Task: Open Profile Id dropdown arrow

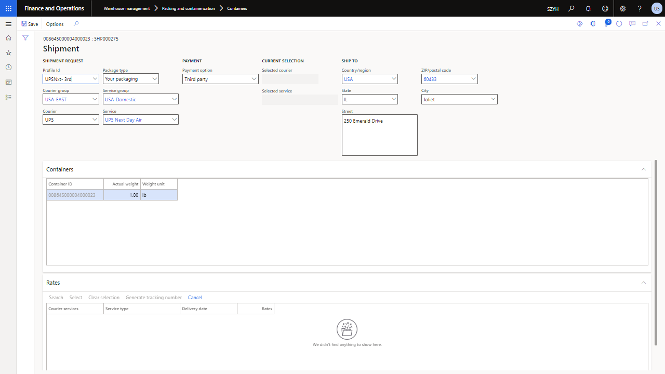Action: [95, 79]
